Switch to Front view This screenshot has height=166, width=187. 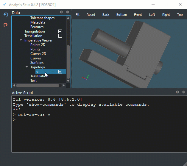138,15
